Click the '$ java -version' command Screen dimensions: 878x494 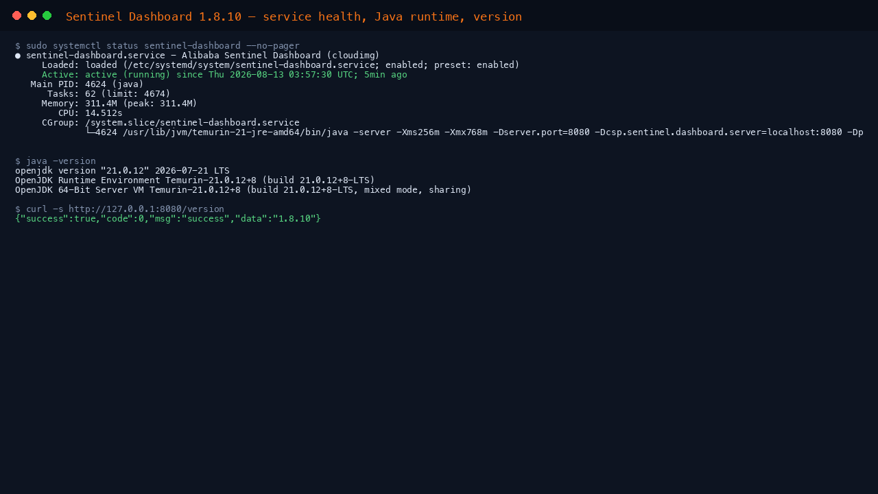[56, 161]
